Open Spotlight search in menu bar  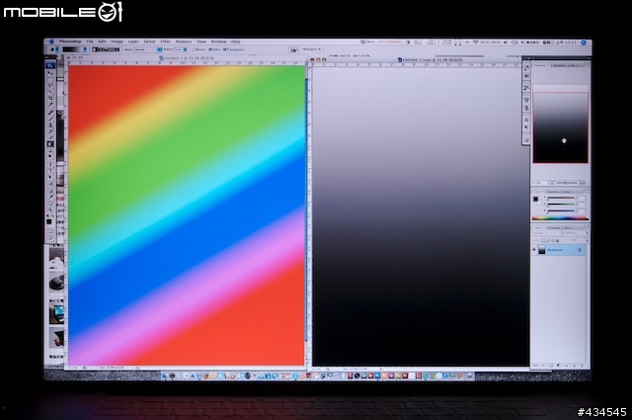point(584,42)
